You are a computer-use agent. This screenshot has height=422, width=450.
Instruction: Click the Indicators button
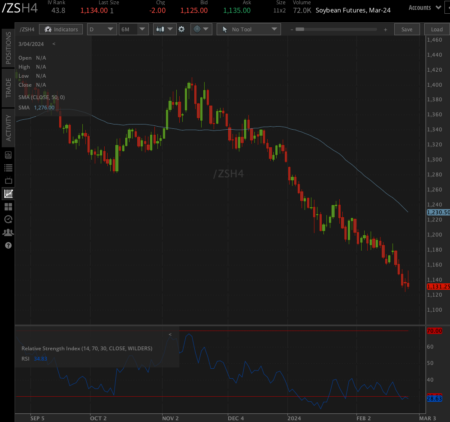pos(61,29)
